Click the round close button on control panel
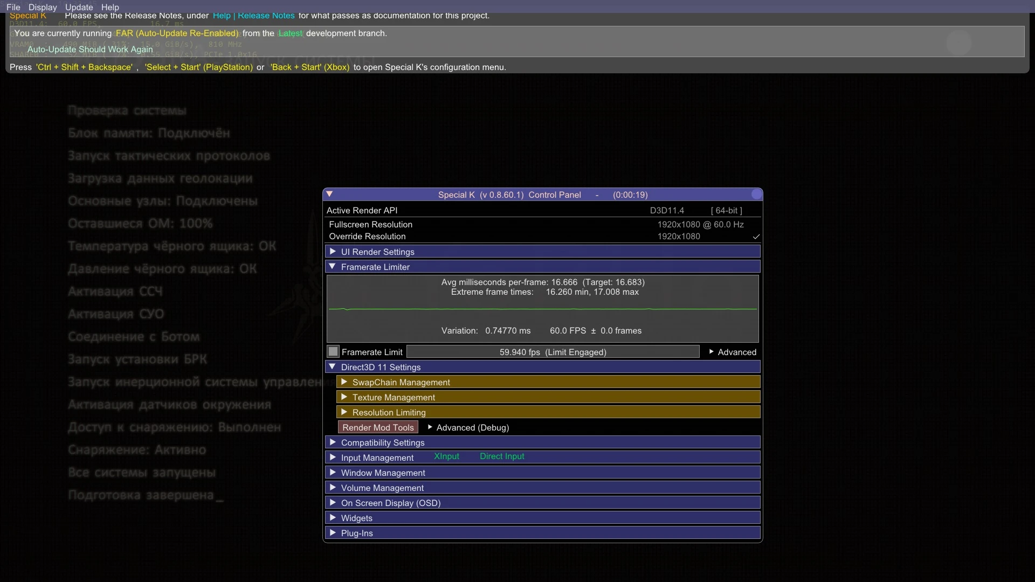 756,194
